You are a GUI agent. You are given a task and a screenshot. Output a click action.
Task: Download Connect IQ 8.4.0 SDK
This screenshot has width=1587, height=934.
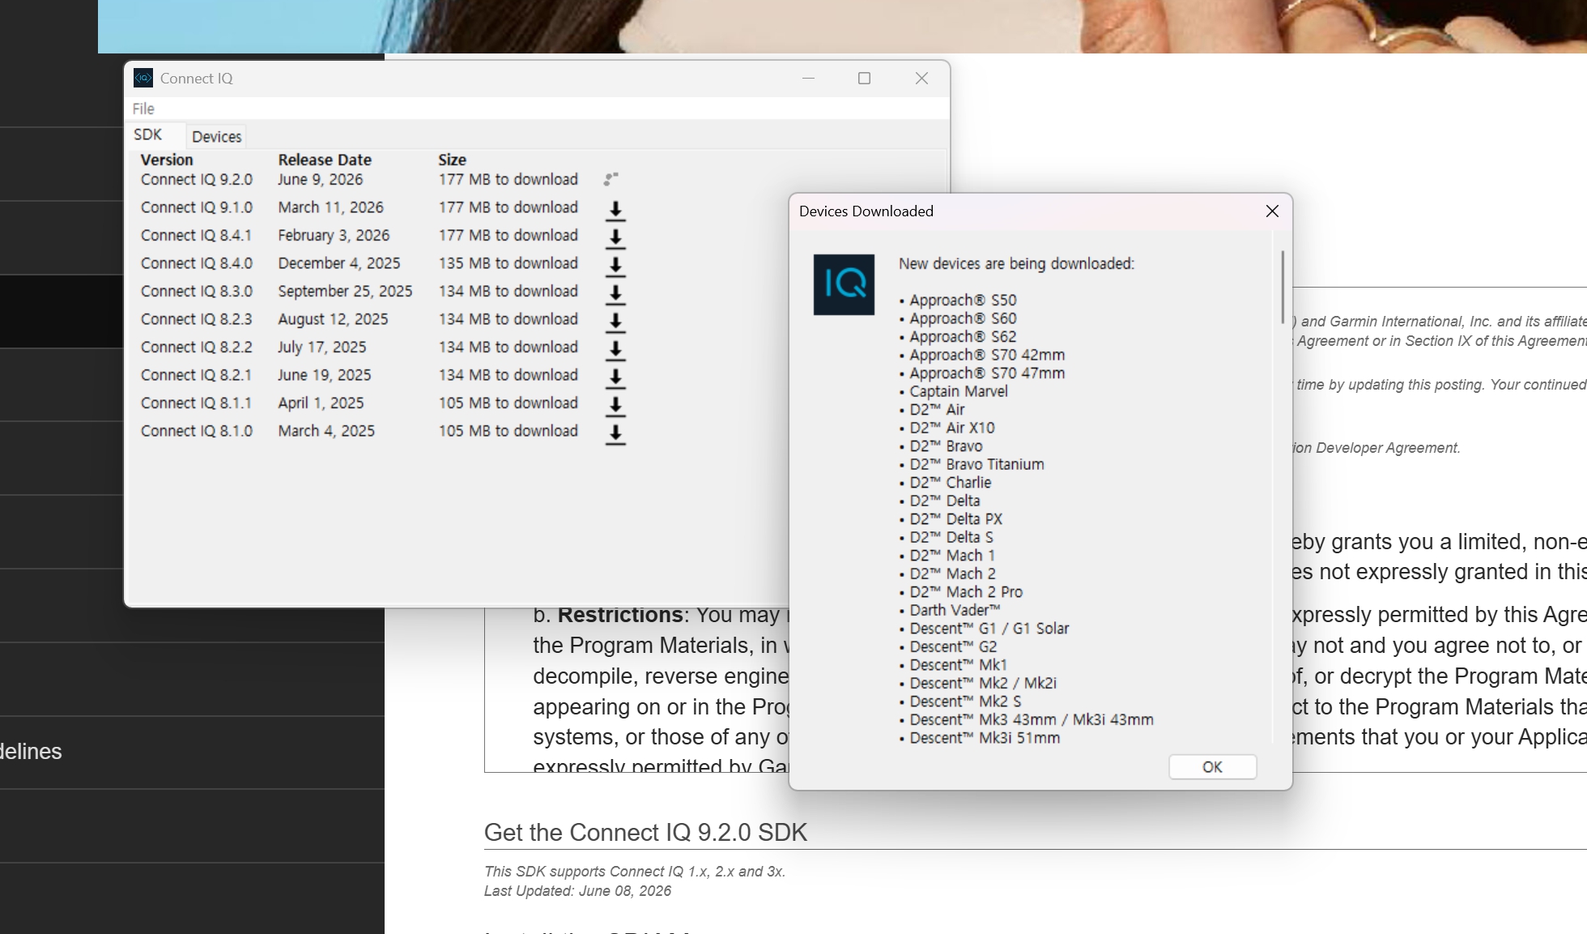615,266
